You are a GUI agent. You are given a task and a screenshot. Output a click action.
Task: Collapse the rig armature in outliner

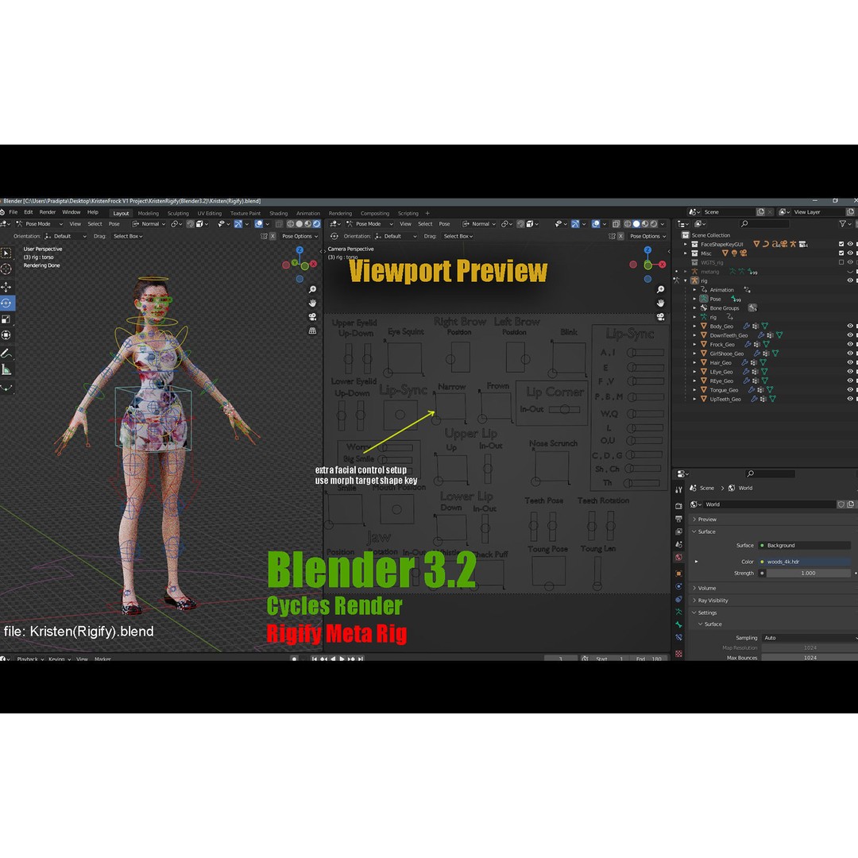pyautogui.click(x=686, y=280)
